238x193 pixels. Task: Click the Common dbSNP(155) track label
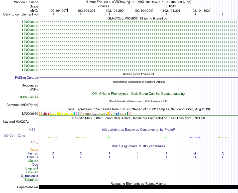[x=22, y=105]
